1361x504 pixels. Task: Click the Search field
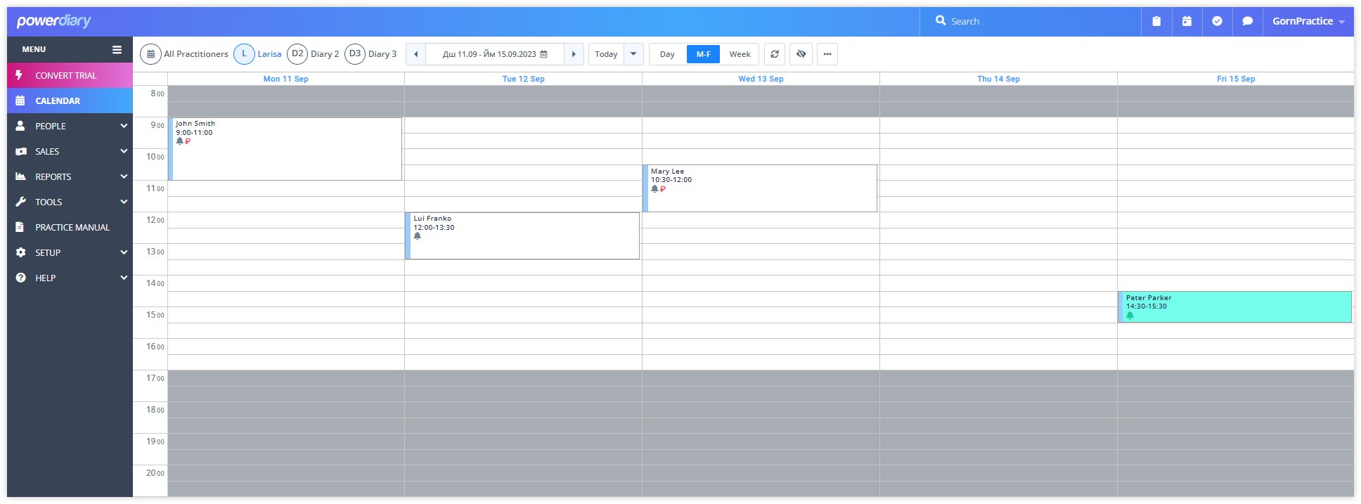tap(1030, 21)
